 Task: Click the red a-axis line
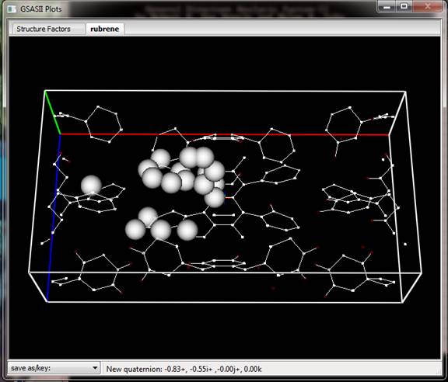(225, 134)
